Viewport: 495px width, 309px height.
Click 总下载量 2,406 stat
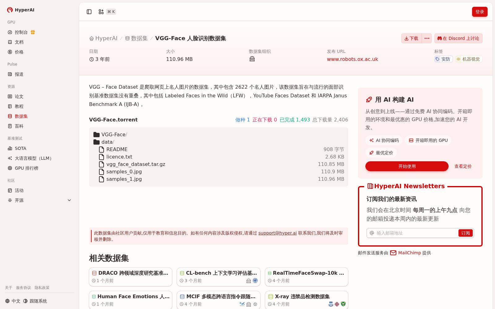[x=330, y=120]
